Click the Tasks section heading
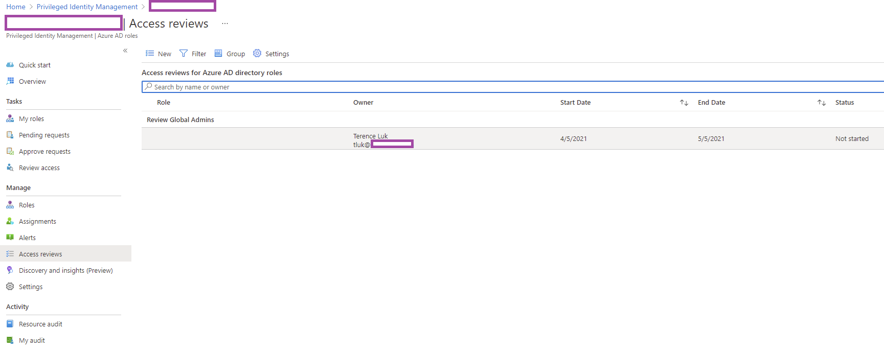Screen dimensions: 884x355 coord(14,101)
